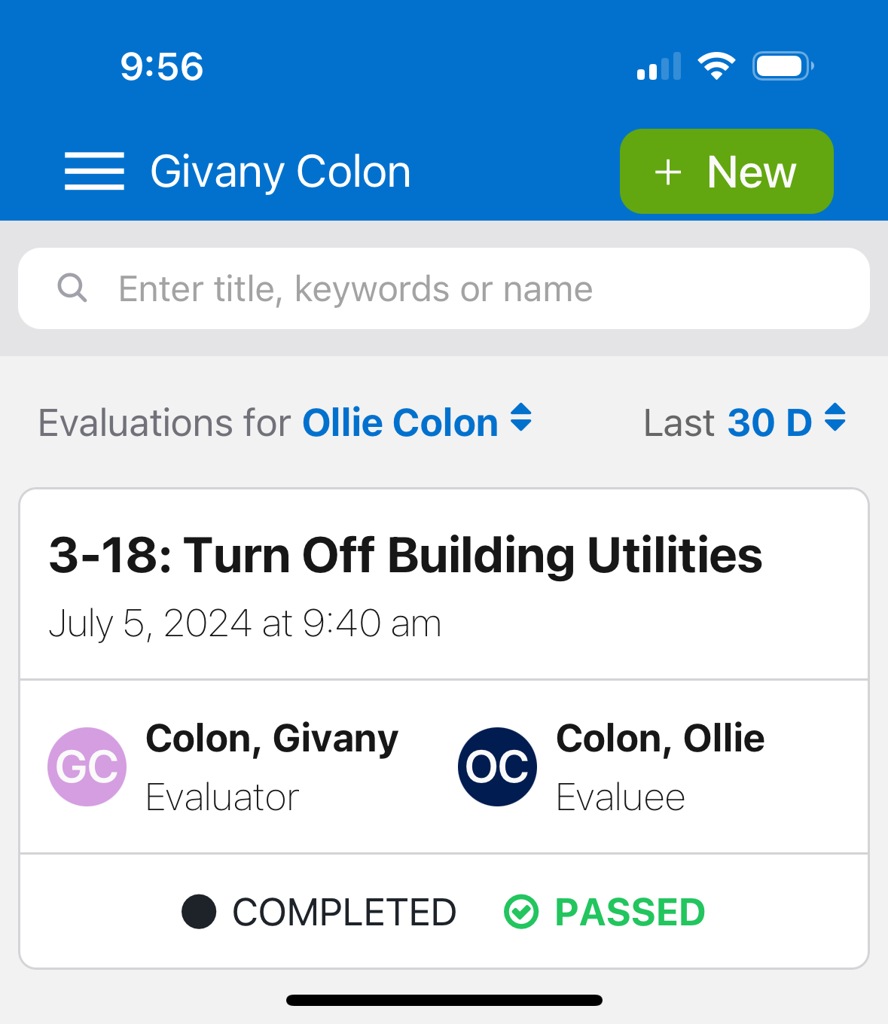Open Givany Colon profile from the header
The image size is (888, 1024).
pyautogui.click(x=280, y=171)
